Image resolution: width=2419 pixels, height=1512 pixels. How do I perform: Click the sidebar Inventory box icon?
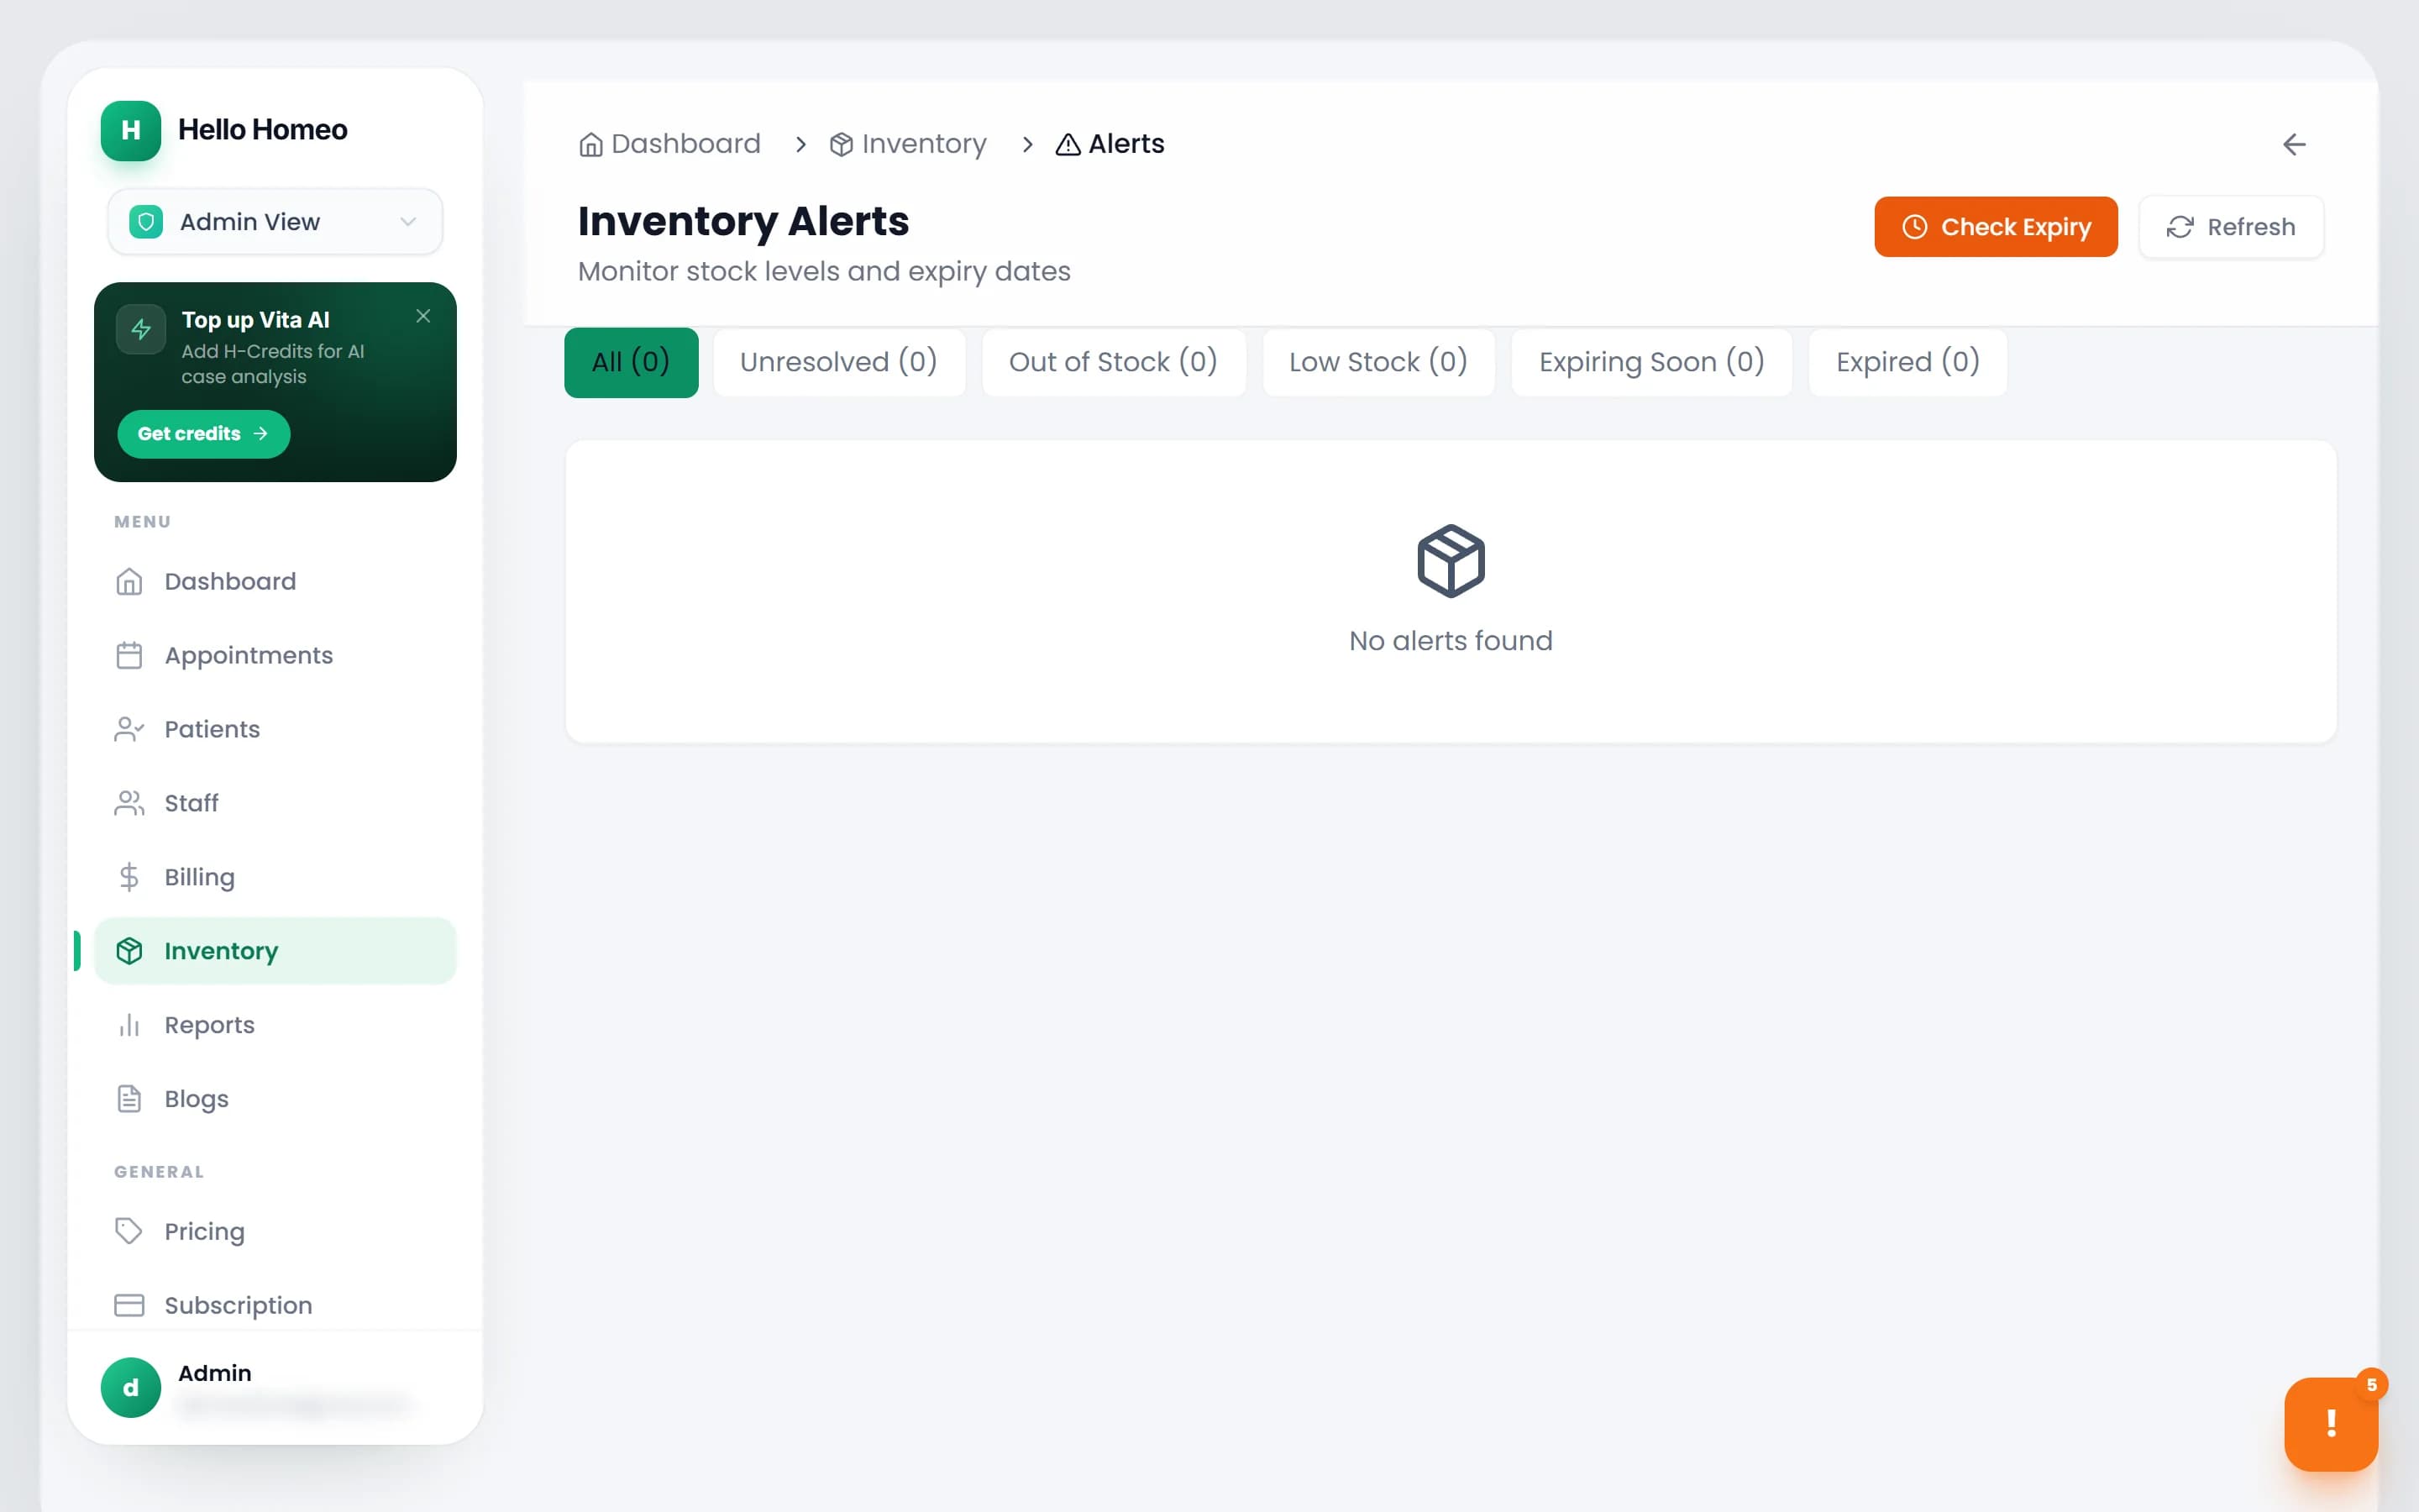129,951
